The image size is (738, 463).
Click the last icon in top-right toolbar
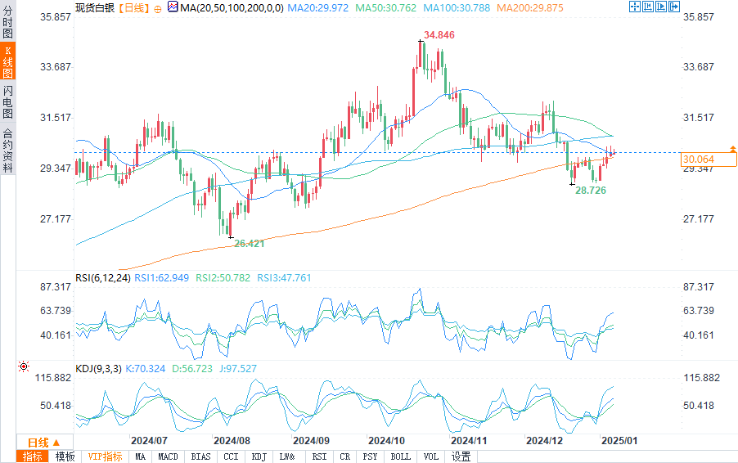point(674,7)
